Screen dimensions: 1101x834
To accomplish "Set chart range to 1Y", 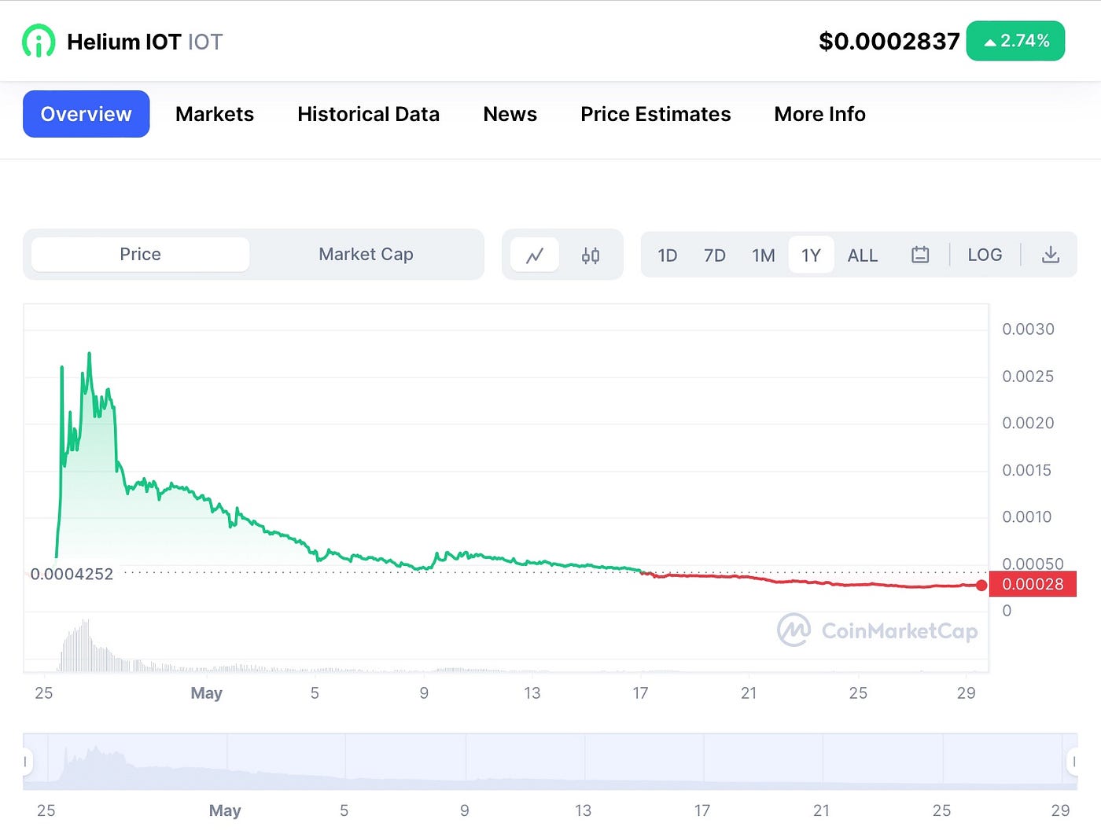I will coord(811,255).
